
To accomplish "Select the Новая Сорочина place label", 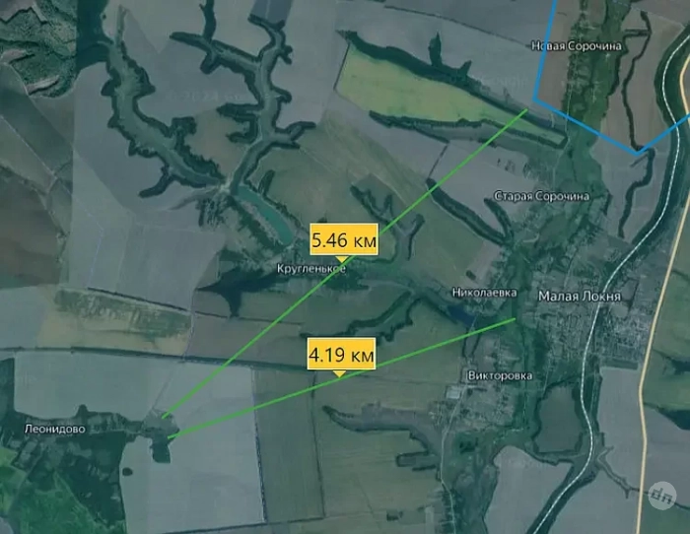I will coord(577,45).
